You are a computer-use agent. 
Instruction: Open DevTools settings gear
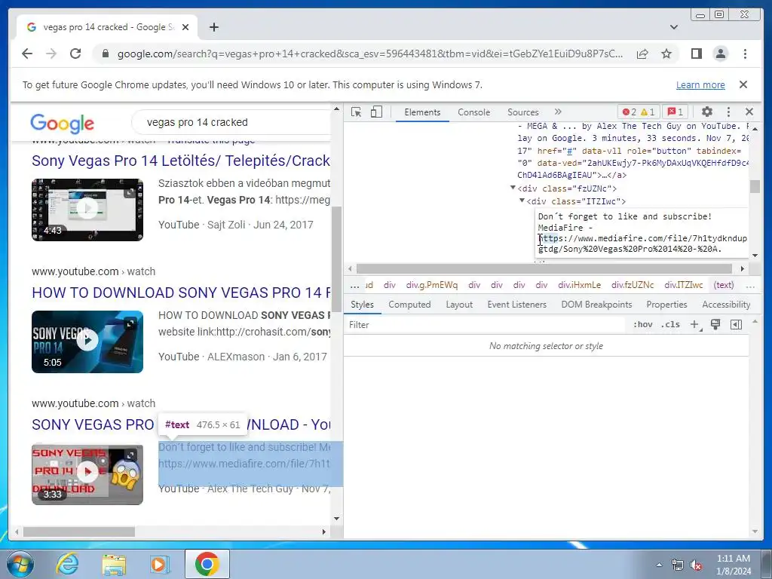click(707, 112)
